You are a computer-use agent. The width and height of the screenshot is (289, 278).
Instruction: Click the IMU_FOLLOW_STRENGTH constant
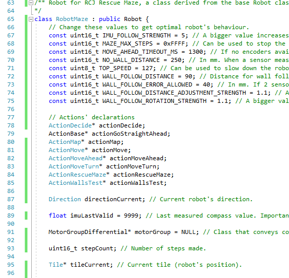pos(137,35)
